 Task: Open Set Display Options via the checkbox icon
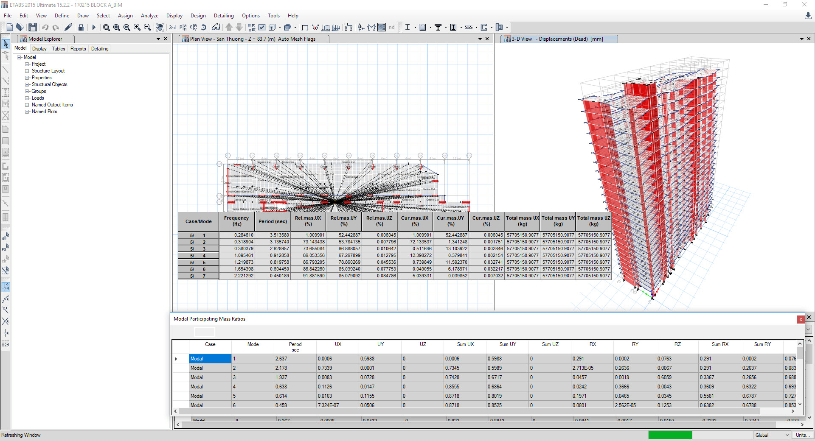[x=262, y=27]
